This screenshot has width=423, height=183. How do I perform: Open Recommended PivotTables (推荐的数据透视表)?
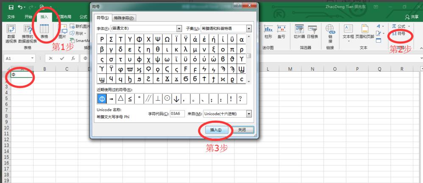pyautogui.click(x=28, y=34)
